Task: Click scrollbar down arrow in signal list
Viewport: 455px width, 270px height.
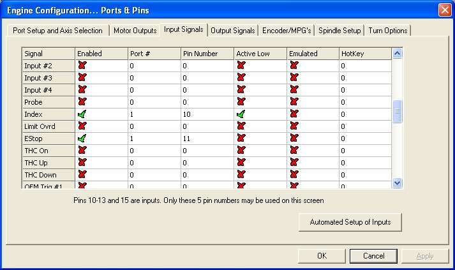Action: (397, 183)
